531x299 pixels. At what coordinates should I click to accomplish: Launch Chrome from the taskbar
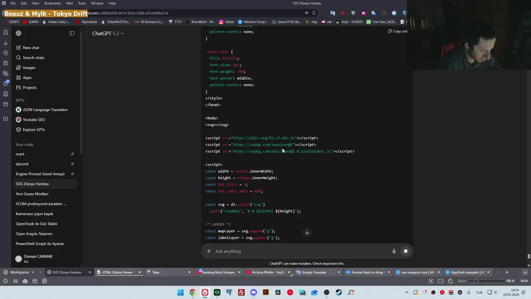point(192,292)
